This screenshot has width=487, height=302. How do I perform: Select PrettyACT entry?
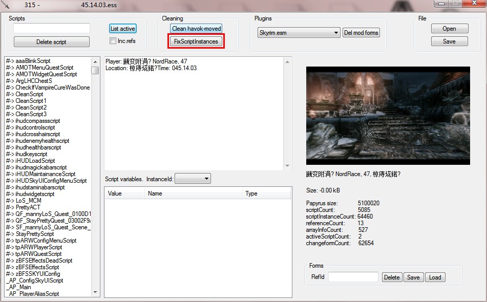point(23,207)
